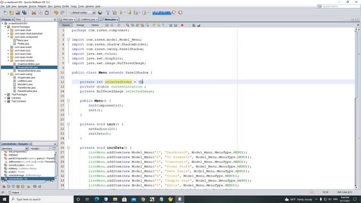The height and width of the screenshot is (203, 361).
Task: Click the Uncomment editor toolbar icon
Action: (x=199, y=25)
